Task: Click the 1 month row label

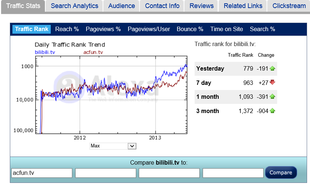Action: [x=208, y=97]
